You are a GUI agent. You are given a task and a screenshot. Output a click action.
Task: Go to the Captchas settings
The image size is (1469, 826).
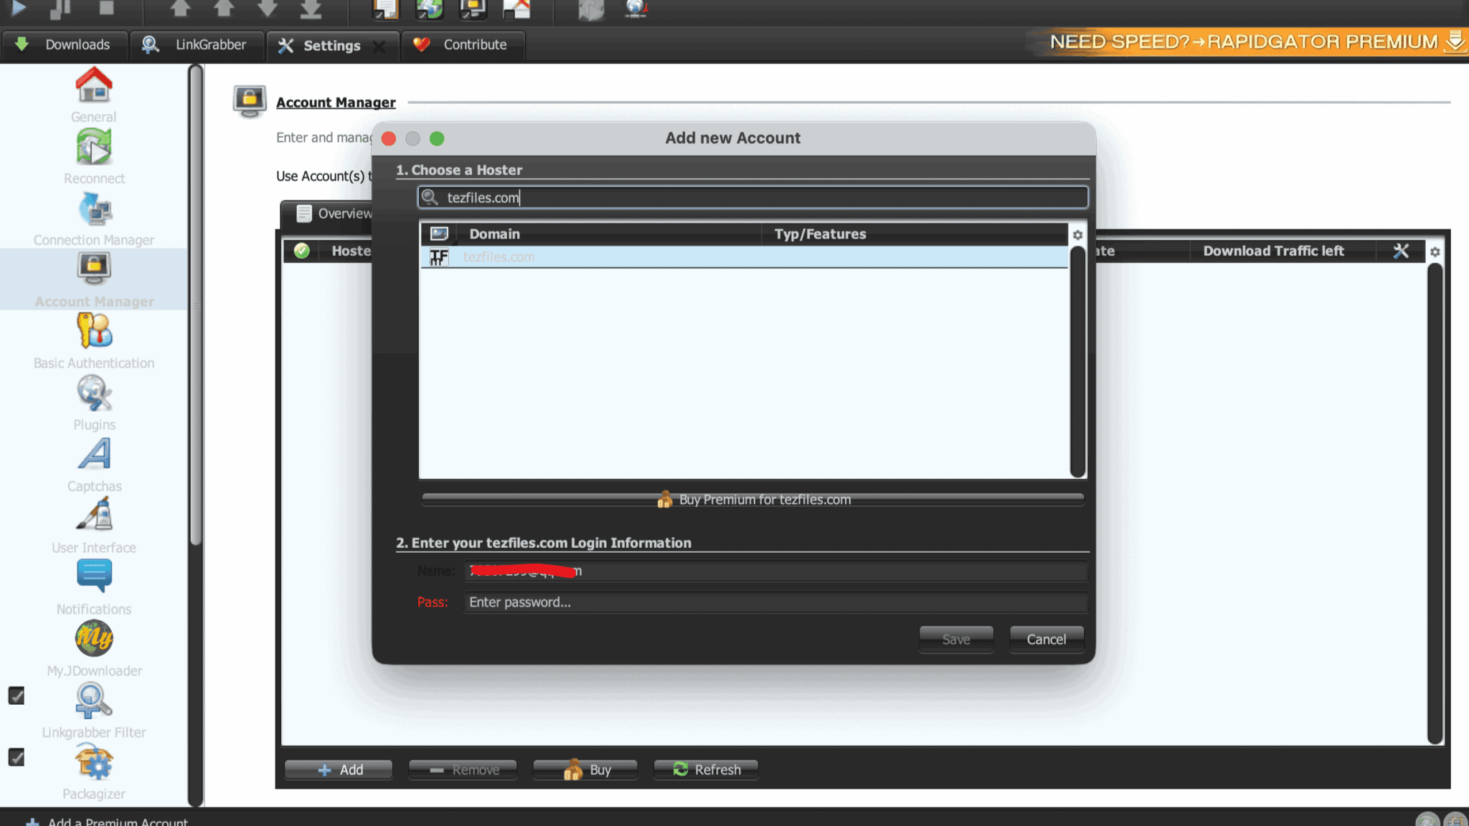(94, 465)
